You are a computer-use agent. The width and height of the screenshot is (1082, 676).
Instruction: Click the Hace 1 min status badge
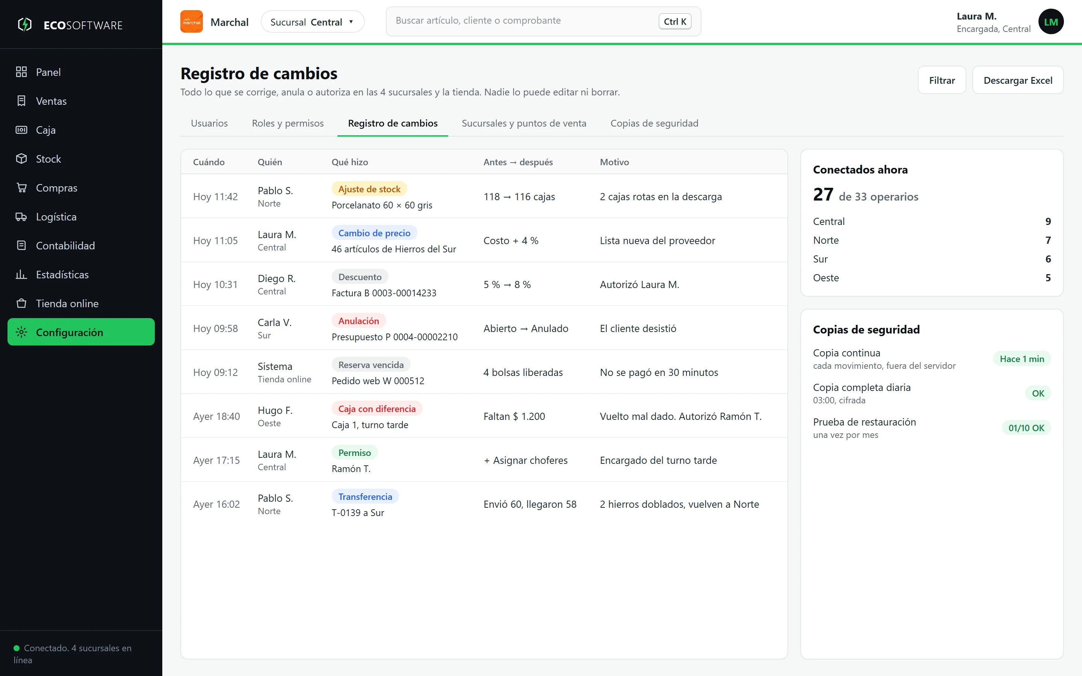coord(1022,359)
